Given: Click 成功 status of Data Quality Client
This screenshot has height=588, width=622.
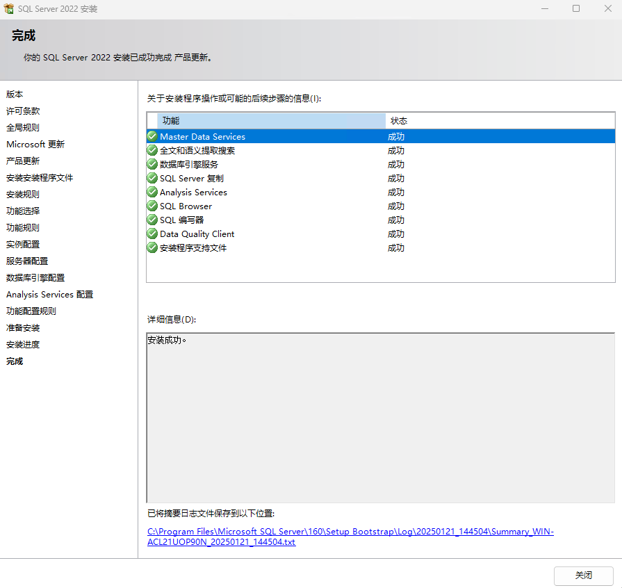Looking at the screenshot, I should tap(396, 234).
